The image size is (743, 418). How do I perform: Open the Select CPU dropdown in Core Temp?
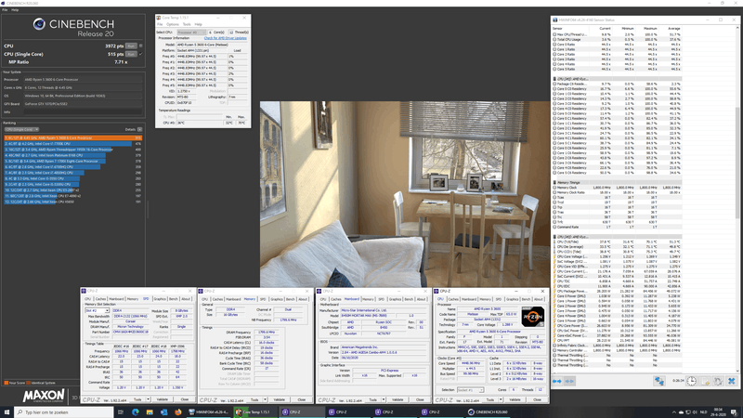click(x=191, y=33)
